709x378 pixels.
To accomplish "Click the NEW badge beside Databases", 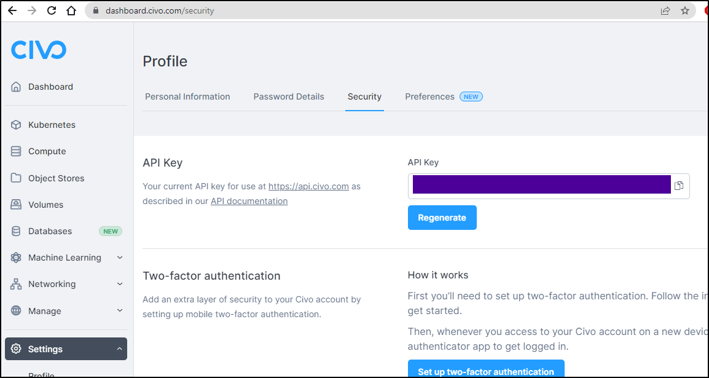I will click(111, 232).
